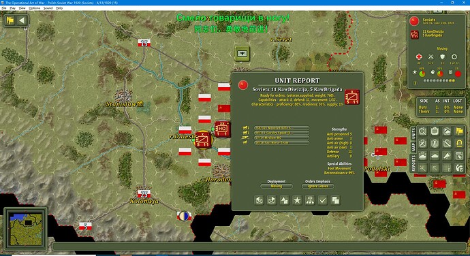Open the Orders Emphasis 'Ignore Losses' selector
Screen dimensions: 470x256
317,186
